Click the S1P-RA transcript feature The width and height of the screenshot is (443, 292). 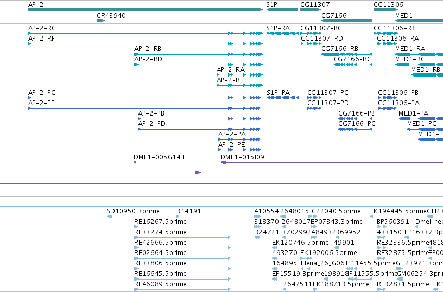[283, 33]
